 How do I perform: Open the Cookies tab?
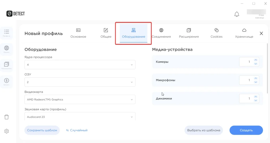click(x=216, y=33)
